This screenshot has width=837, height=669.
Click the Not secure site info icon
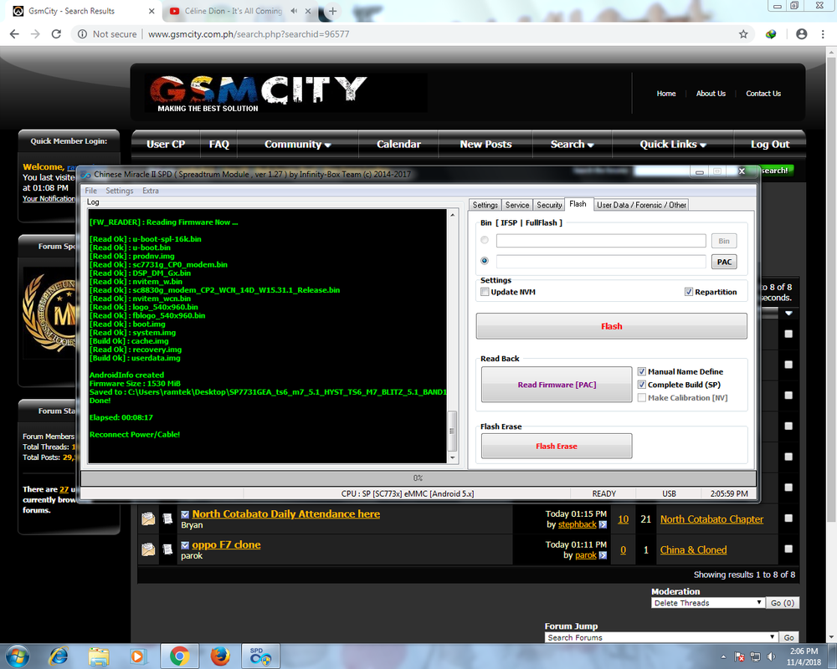82,34
